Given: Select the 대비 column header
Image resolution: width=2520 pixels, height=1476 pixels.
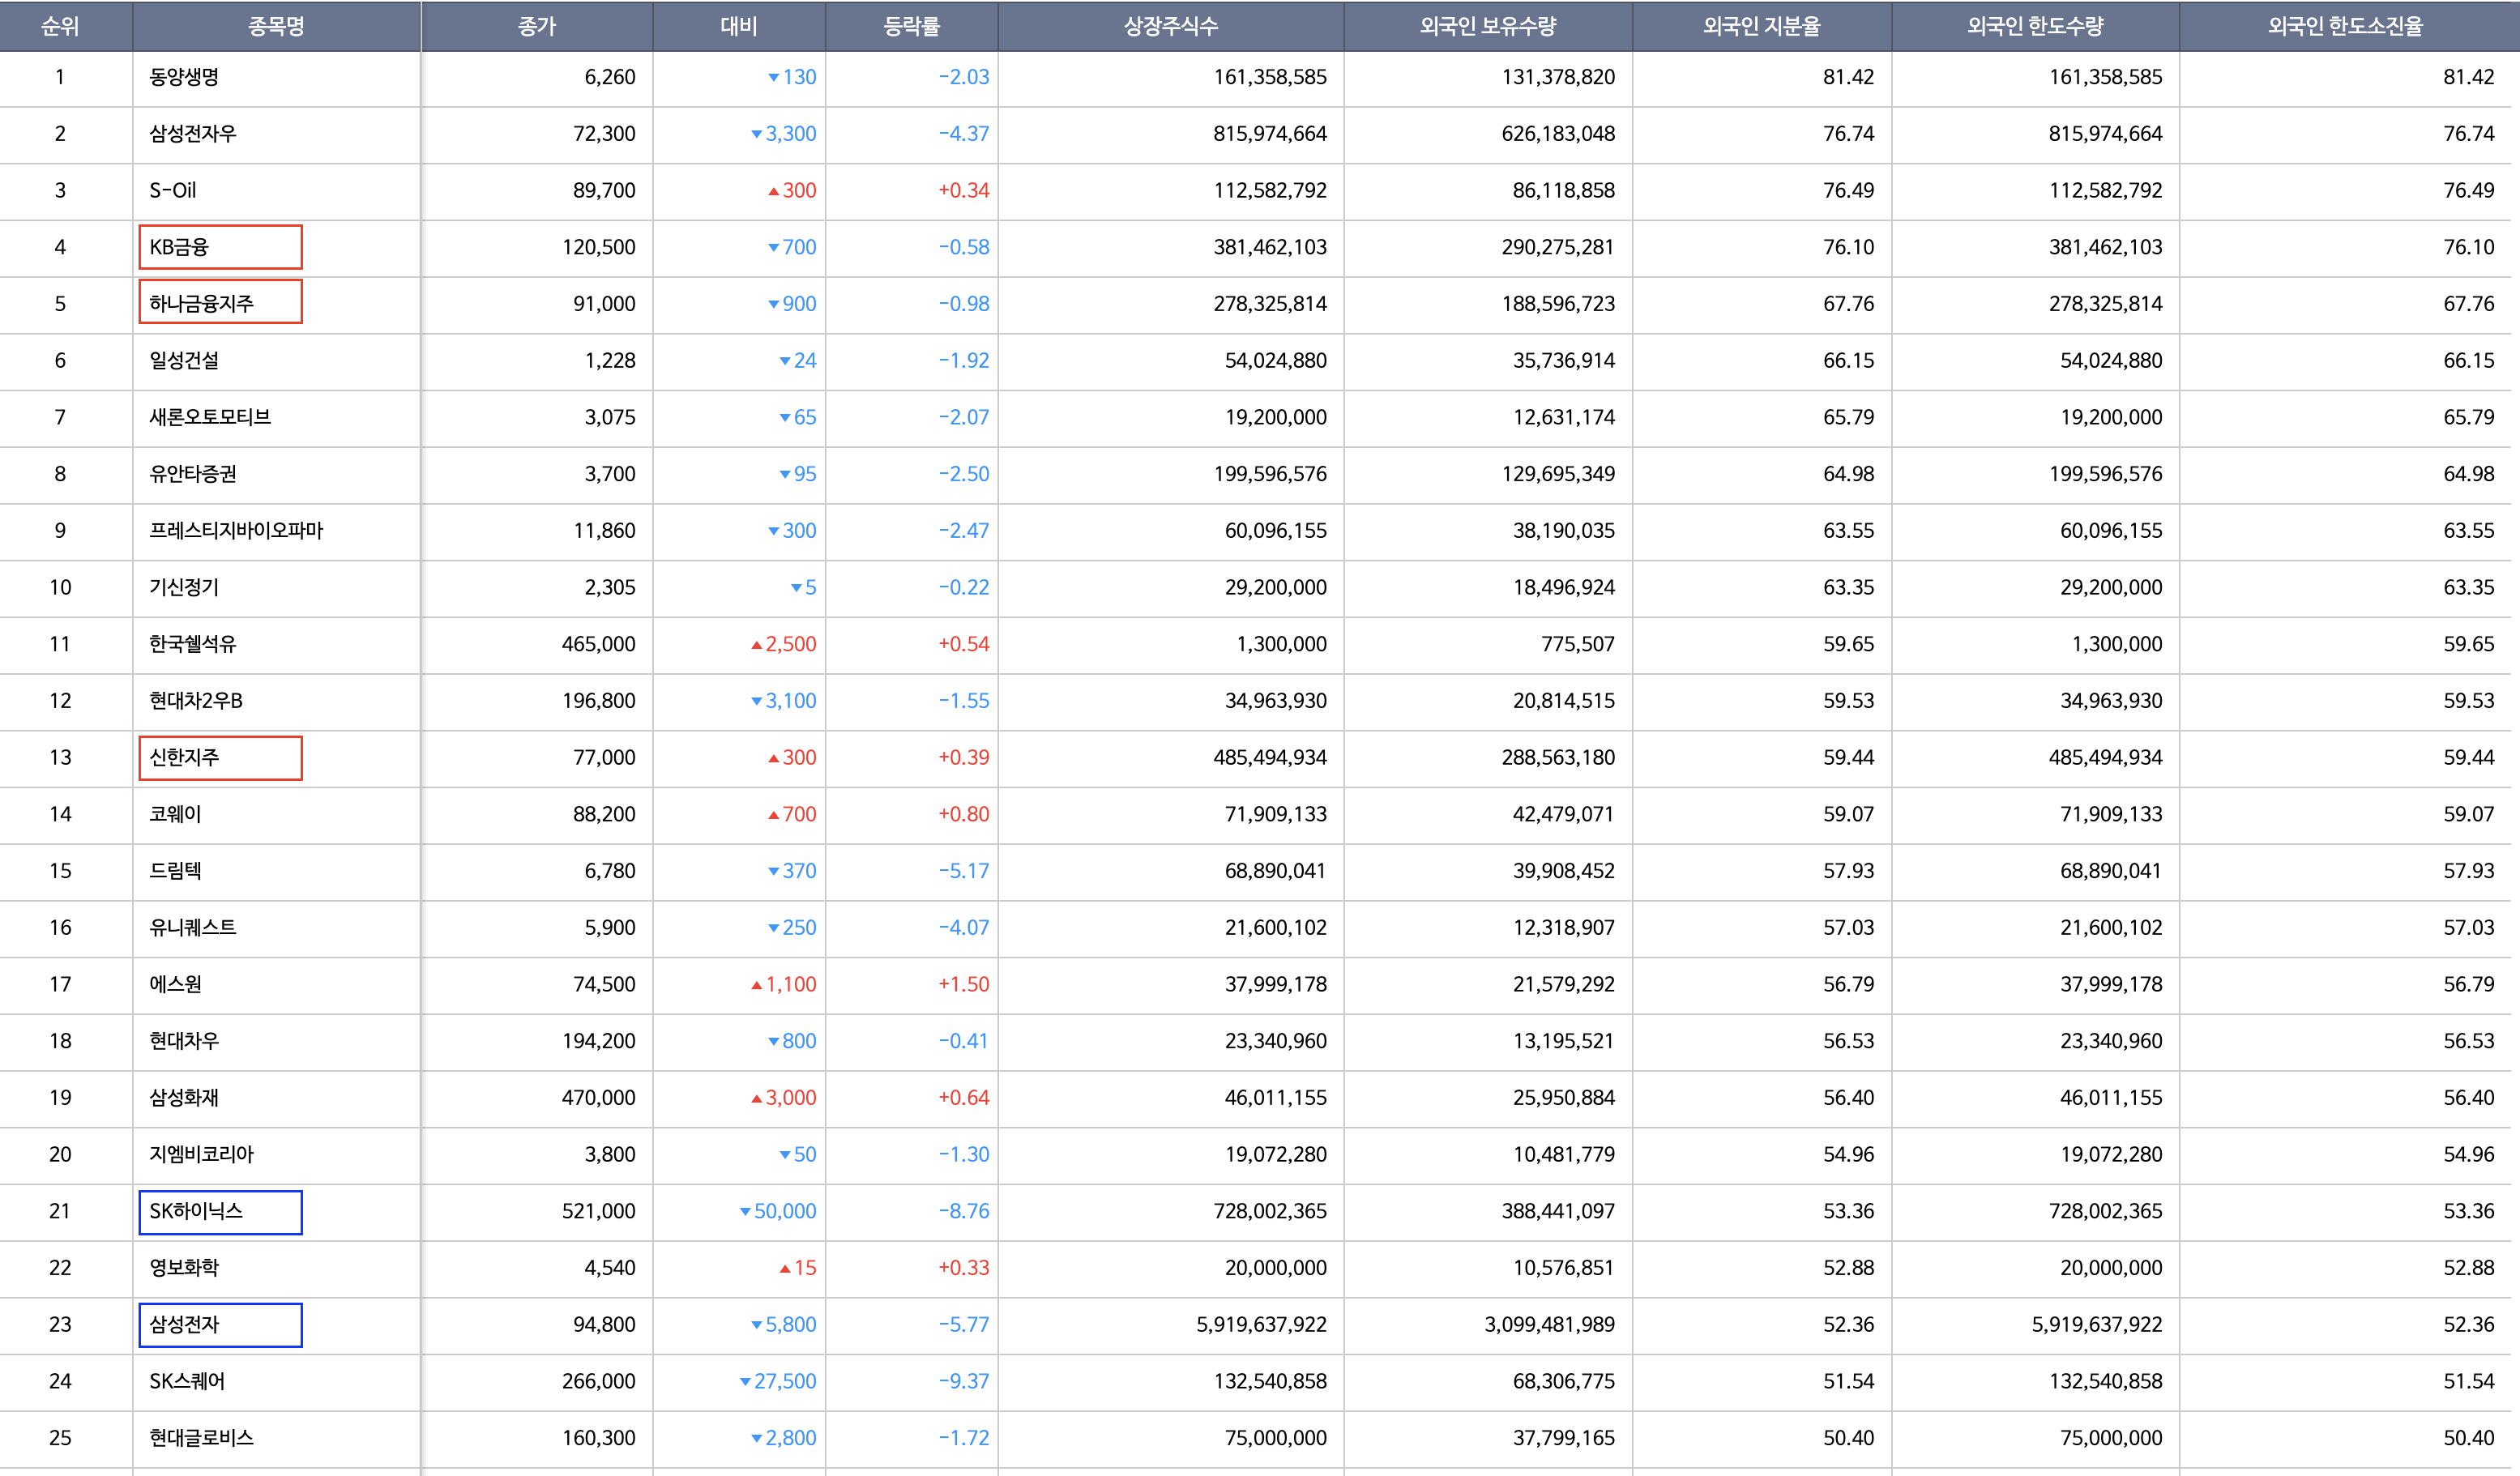Looking at the screenshot, I should click(739, 27).
